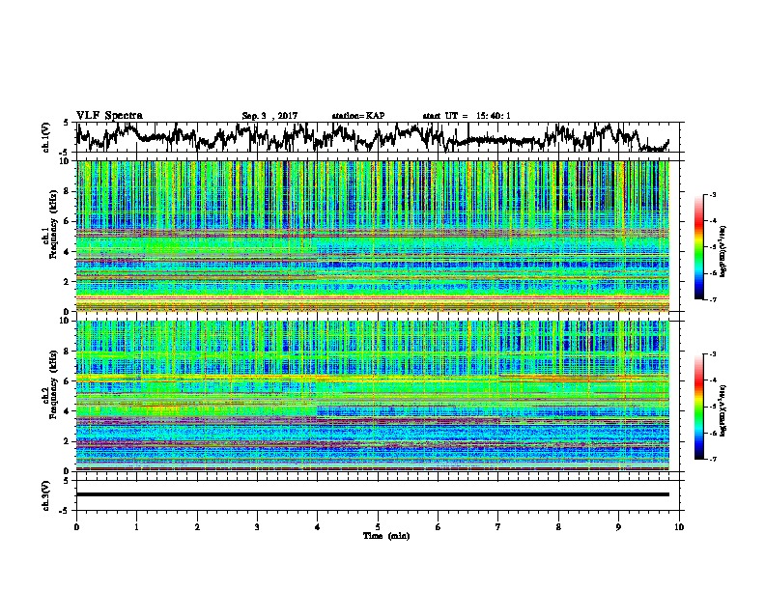
Task: Select the "start UT = 15:40: 1" text
Action: 467,116
